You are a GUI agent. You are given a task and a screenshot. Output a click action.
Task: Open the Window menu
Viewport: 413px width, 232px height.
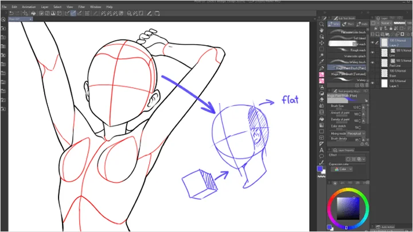95,7
